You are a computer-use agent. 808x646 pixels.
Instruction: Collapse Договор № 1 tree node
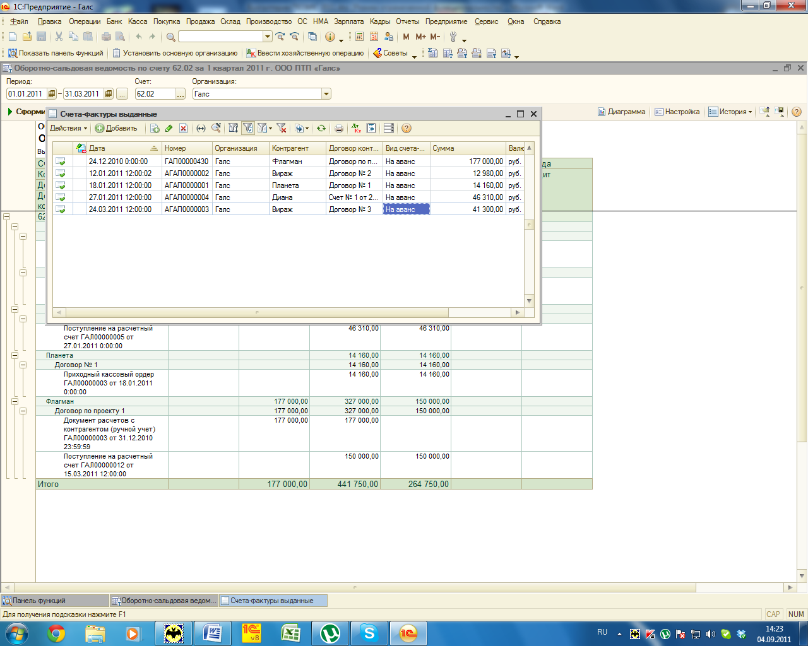23,365
